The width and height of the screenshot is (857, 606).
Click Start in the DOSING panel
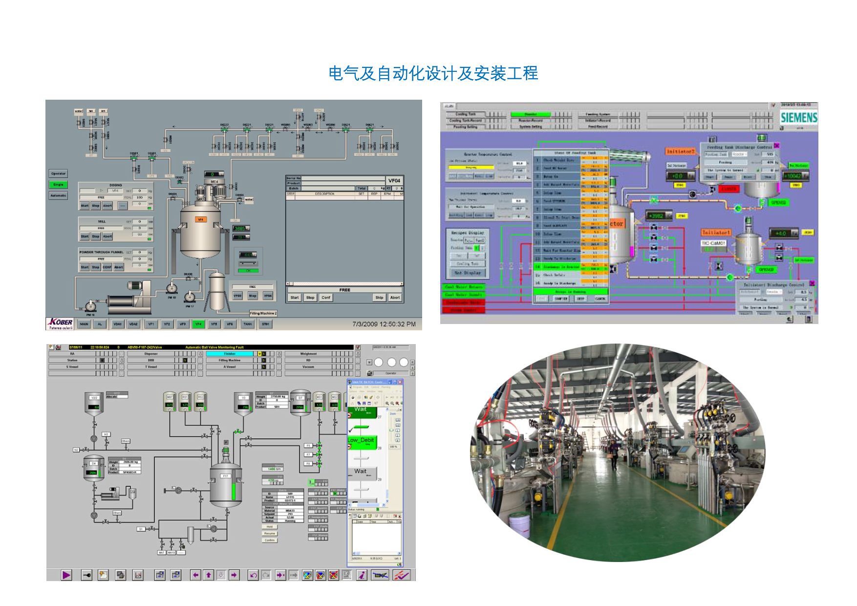click(85, 206)
